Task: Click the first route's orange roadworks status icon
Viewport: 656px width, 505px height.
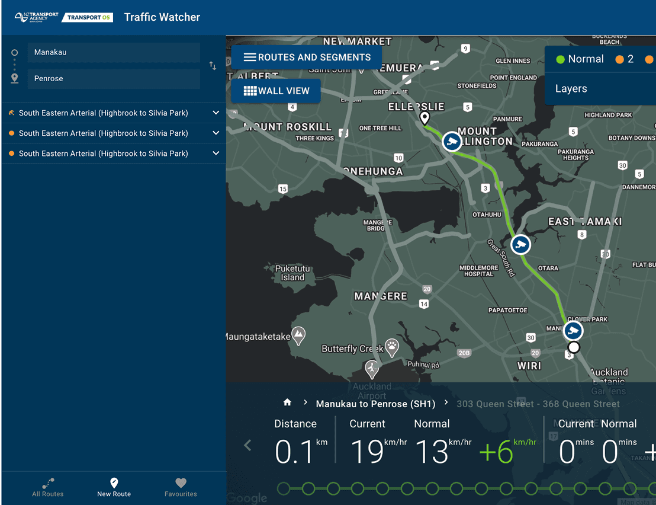Action: pyautogui.click(x=12, y=113)
